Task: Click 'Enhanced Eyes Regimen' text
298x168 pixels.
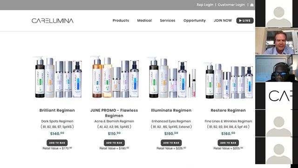Action: 171,121
